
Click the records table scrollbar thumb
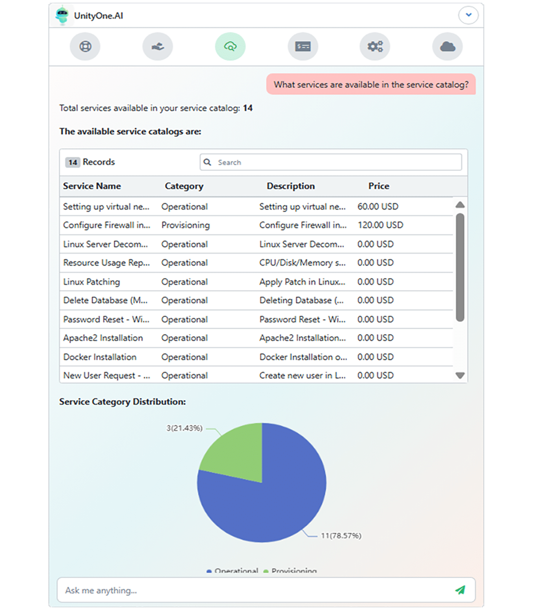460,267
